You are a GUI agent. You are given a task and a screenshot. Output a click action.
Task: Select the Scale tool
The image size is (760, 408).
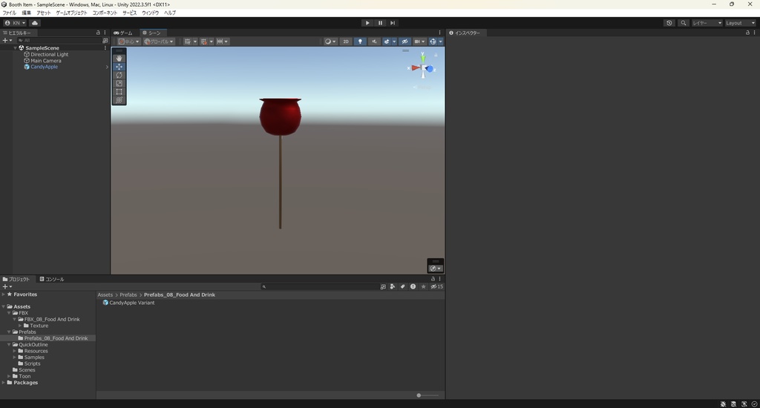tap(119, 83)
